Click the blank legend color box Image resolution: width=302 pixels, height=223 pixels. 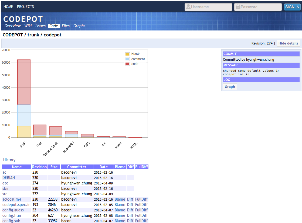(x=127, y=54)
